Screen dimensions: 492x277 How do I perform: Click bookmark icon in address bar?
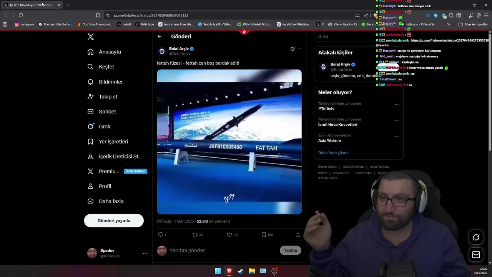(98, 15)
